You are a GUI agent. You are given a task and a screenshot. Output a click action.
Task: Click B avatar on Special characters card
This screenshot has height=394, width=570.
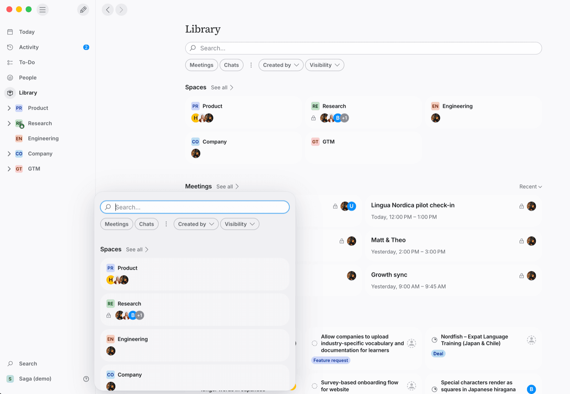coord(531,389)
